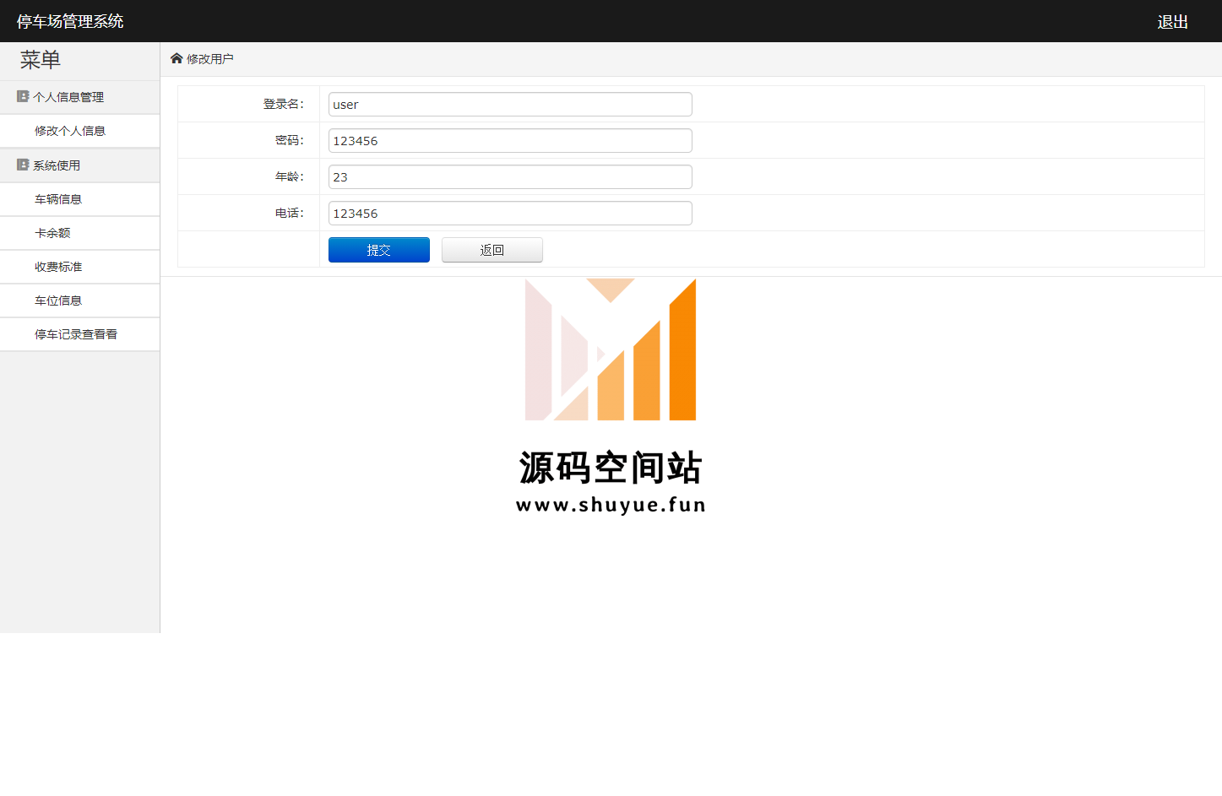Open 修改个人信息 menu item

tap(79, 131)
